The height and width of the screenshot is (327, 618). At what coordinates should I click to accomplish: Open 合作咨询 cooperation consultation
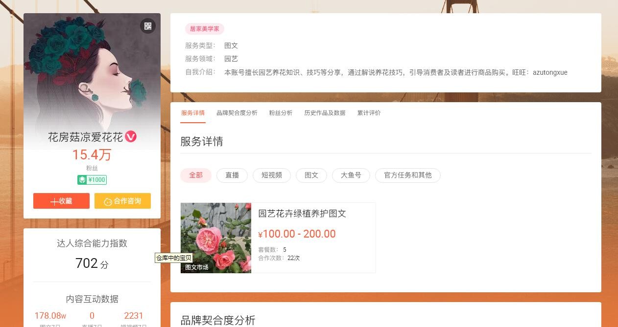tap(122, 201)
